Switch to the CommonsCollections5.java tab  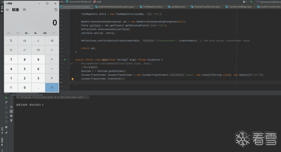pyautogui.click(x=76, y=7)
